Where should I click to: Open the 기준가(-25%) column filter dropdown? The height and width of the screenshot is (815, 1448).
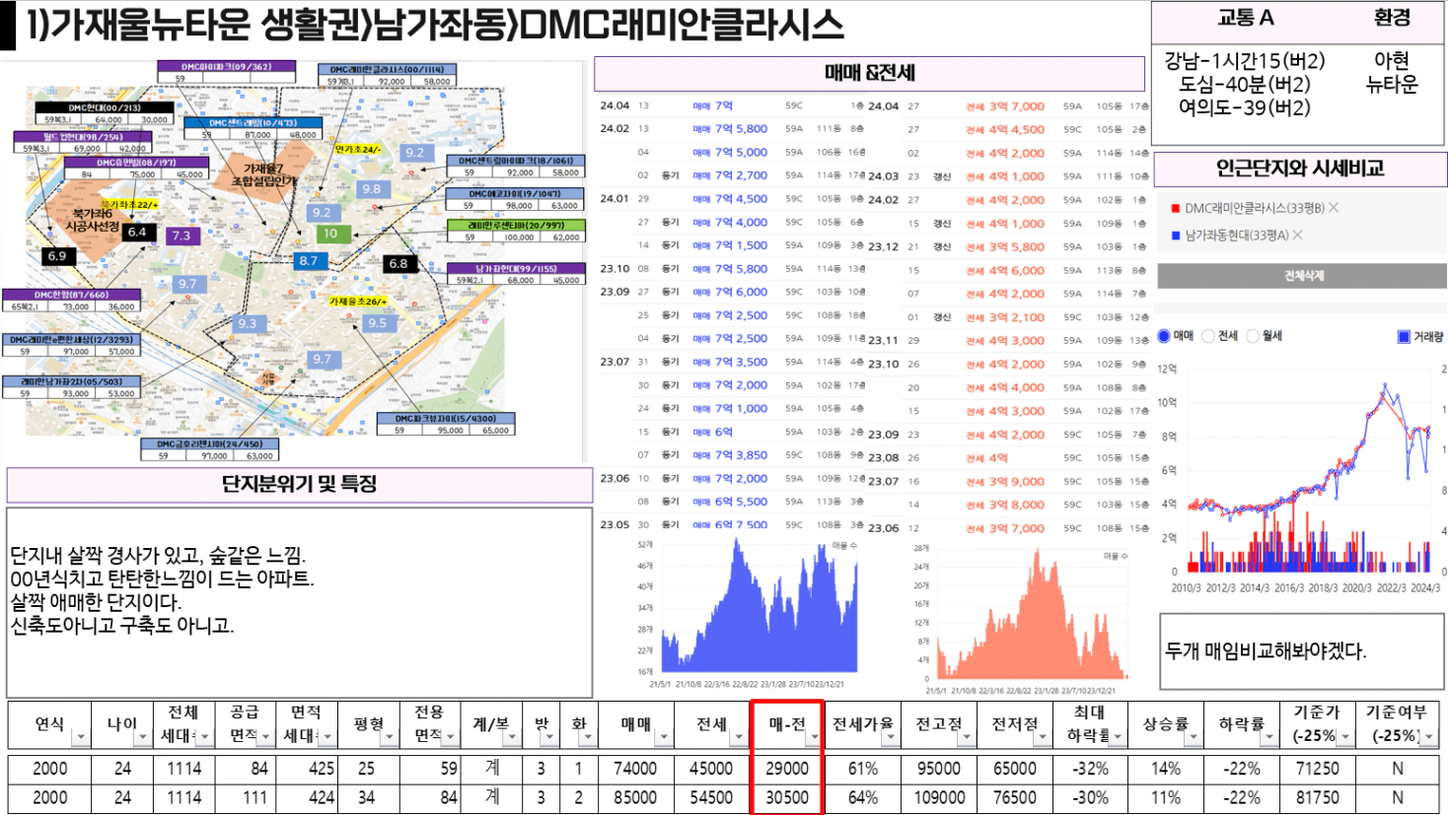1344,737
